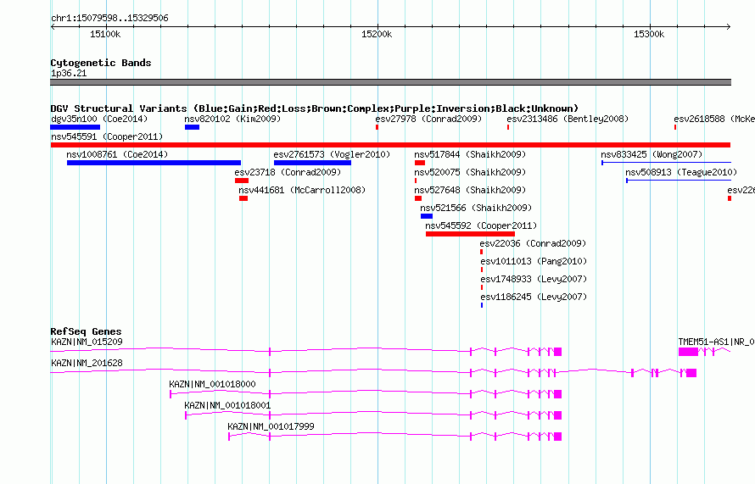Open esv2761573 (Vogler2010) variant

pos(332,154)
